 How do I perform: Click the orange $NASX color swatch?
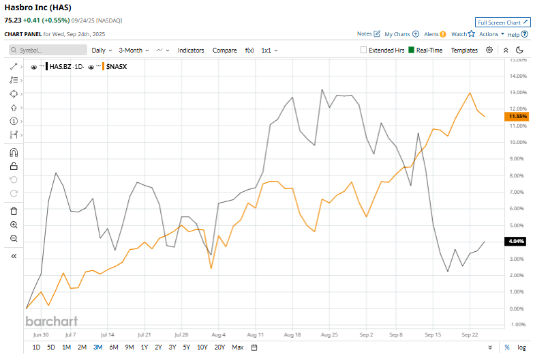(103, 66)
